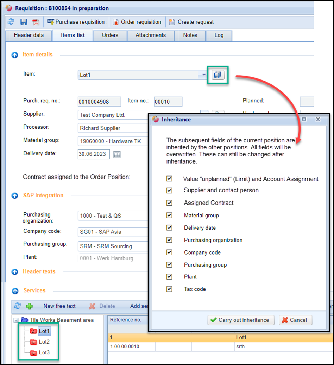334x365 pixels.
Task: Uncheck the Tax code checkbox
Action: click(x=169, y=289)
